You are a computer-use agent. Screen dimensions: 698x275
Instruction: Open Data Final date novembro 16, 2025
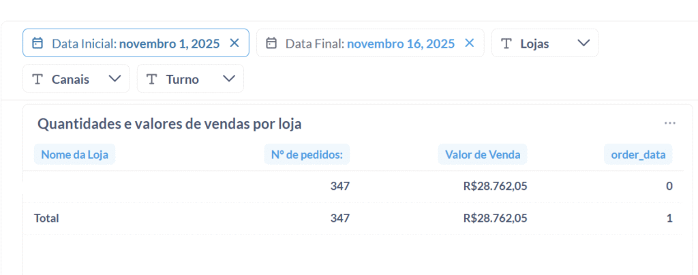[401, 44]
